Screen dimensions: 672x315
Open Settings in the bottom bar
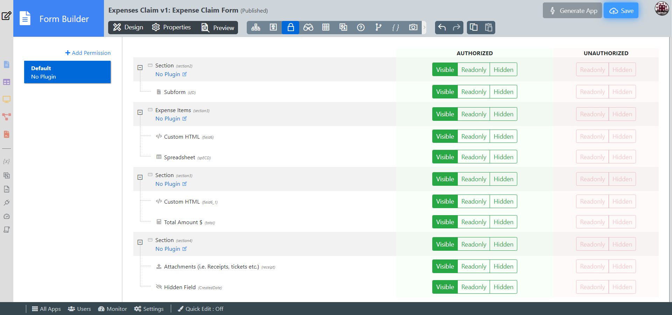pos(149,309)
